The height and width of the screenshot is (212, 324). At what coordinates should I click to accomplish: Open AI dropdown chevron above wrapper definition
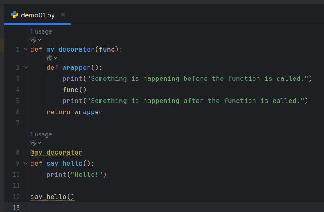(x=55, y=58)
